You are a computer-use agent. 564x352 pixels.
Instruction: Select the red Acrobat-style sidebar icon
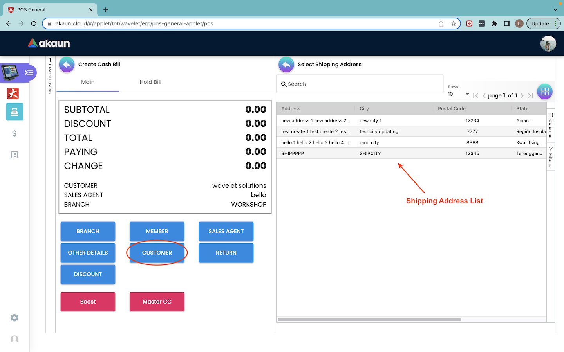click(13, 93)
